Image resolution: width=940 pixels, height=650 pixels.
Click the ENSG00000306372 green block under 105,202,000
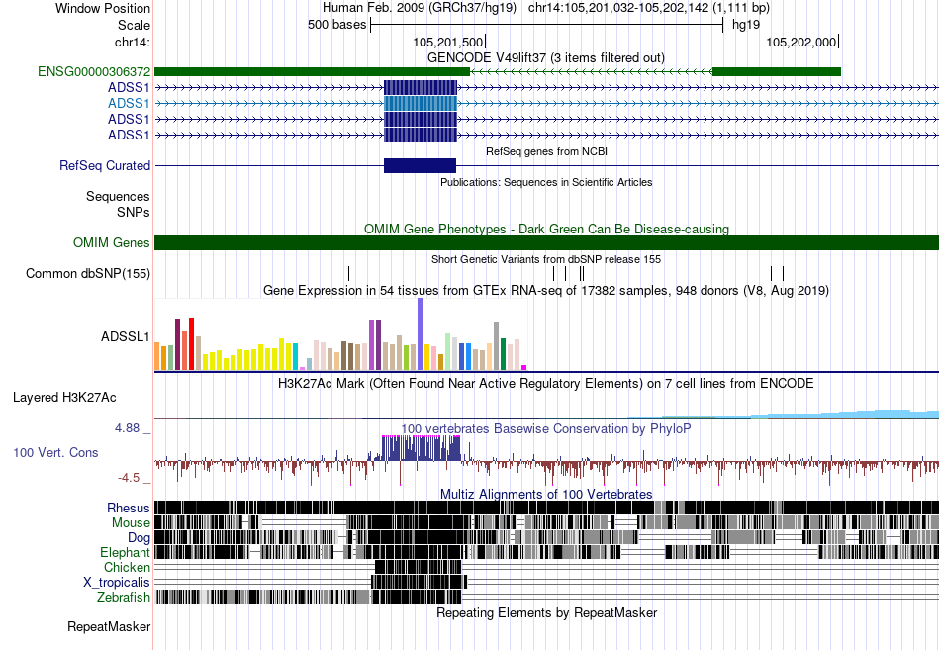tap(777, 72)
